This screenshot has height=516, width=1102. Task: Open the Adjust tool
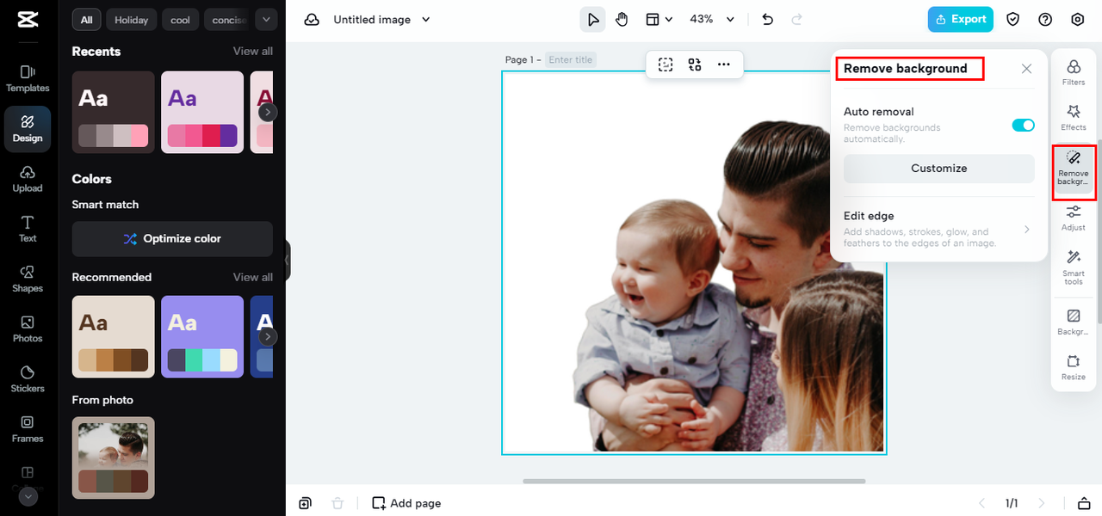point(1074,218)
